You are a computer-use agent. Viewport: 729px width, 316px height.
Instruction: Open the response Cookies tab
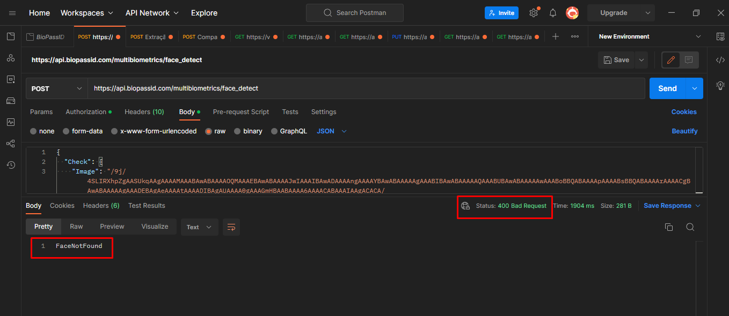coord(62,206)
